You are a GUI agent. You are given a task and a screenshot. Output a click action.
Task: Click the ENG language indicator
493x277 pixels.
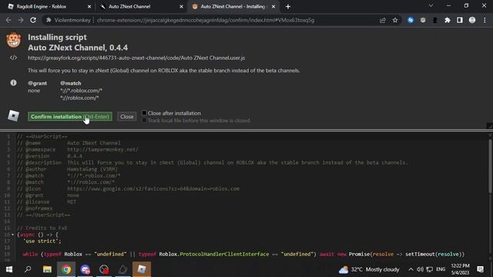pos(441,269)
